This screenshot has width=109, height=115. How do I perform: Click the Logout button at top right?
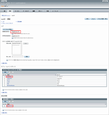[x=105, y=1]
